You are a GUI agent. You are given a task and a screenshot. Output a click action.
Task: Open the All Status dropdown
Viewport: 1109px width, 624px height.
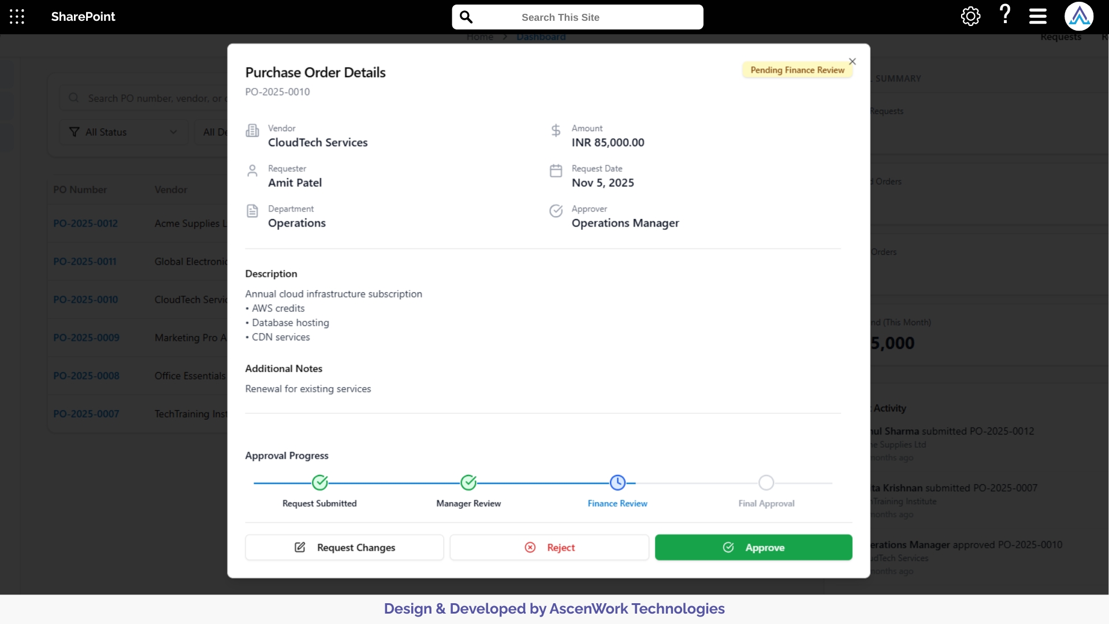(x=123, y=132)
